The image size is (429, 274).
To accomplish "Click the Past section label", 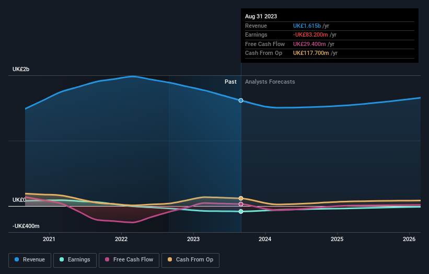I will (x=230, y=82).
